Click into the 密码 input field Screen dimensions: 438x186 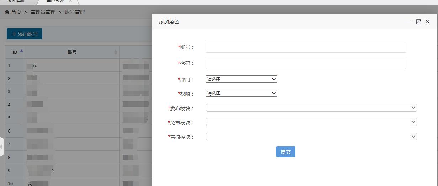click(x=306, y=63)
